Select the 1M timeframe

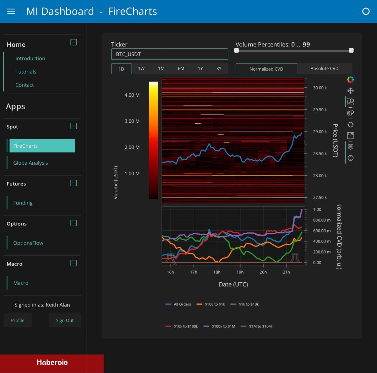point(161,68)
